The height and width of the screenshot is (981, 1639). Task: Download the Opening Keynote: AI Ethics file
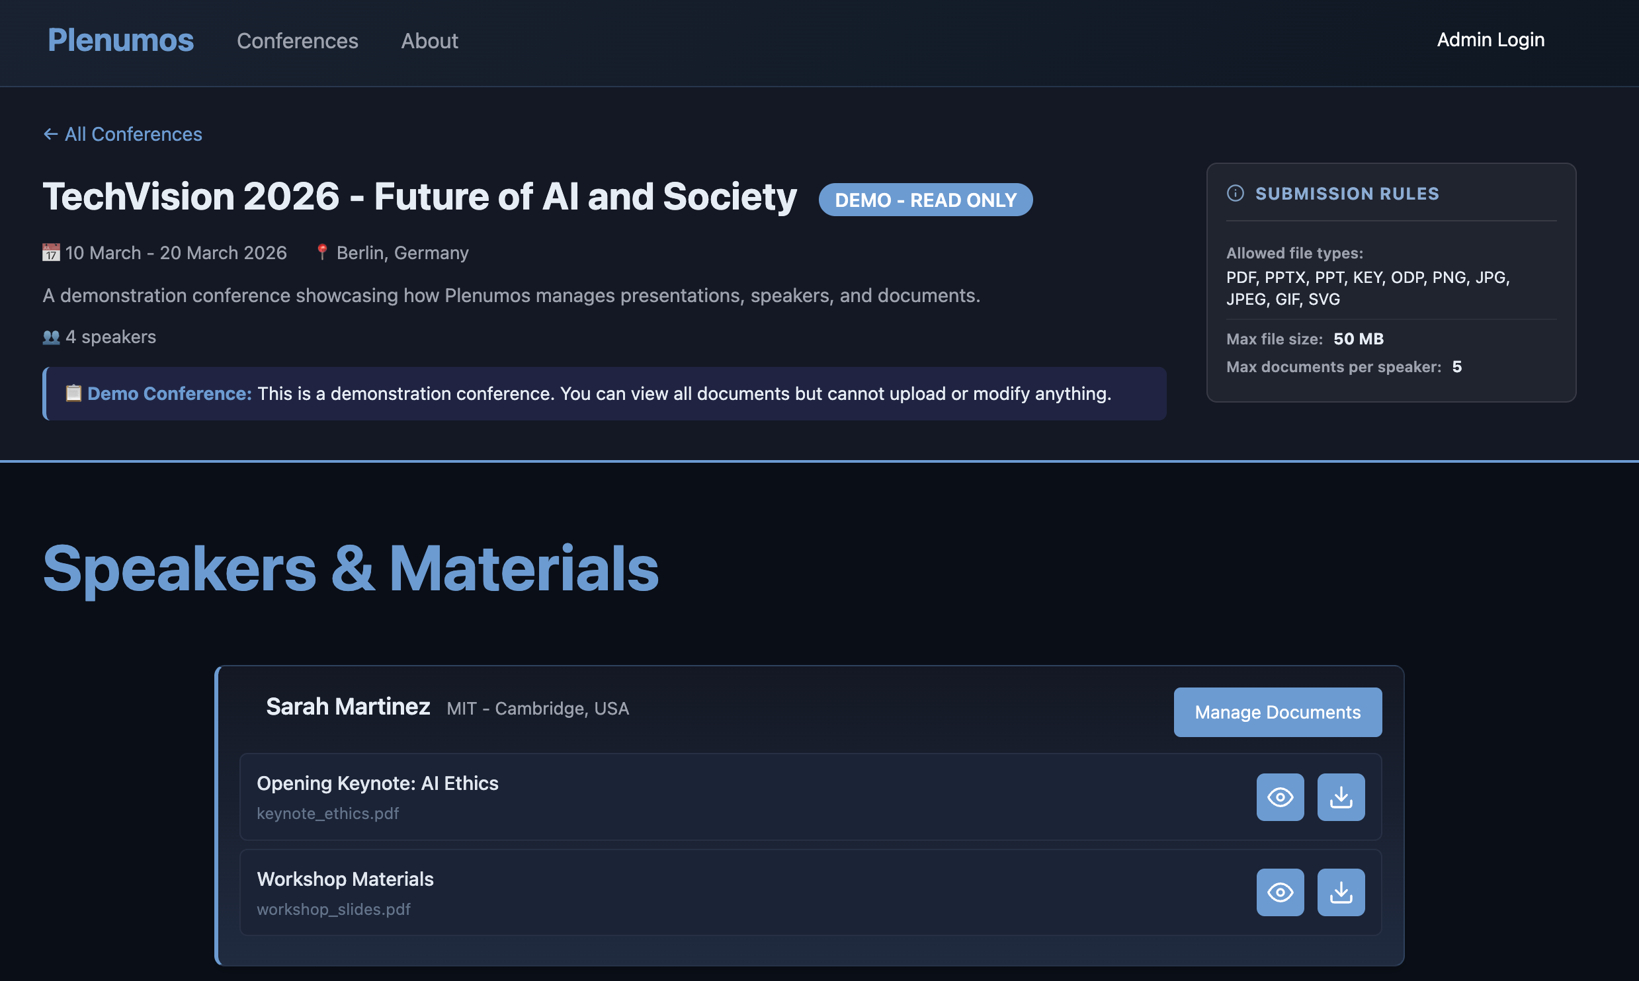[1341, 797]
